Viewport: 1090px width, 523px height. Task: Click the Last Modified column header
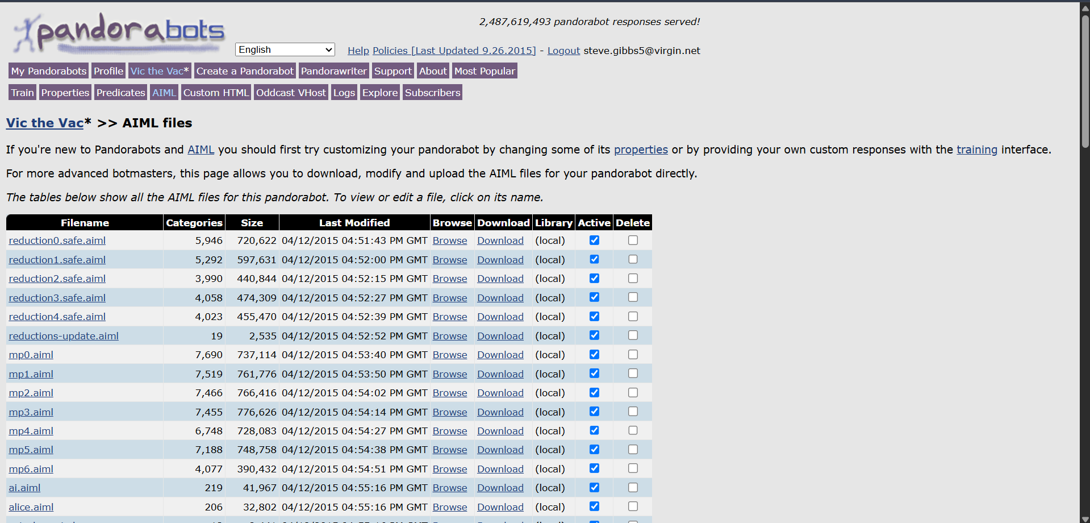(354, 223)
